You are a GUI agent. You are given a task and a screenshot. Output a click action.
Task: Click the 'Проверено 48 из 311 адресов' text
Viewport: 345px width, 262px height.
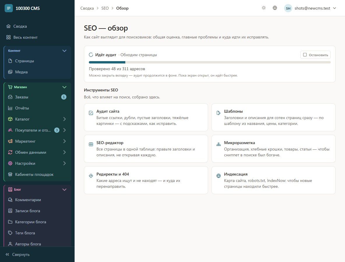pyautogui.click(x=117, y=69)
